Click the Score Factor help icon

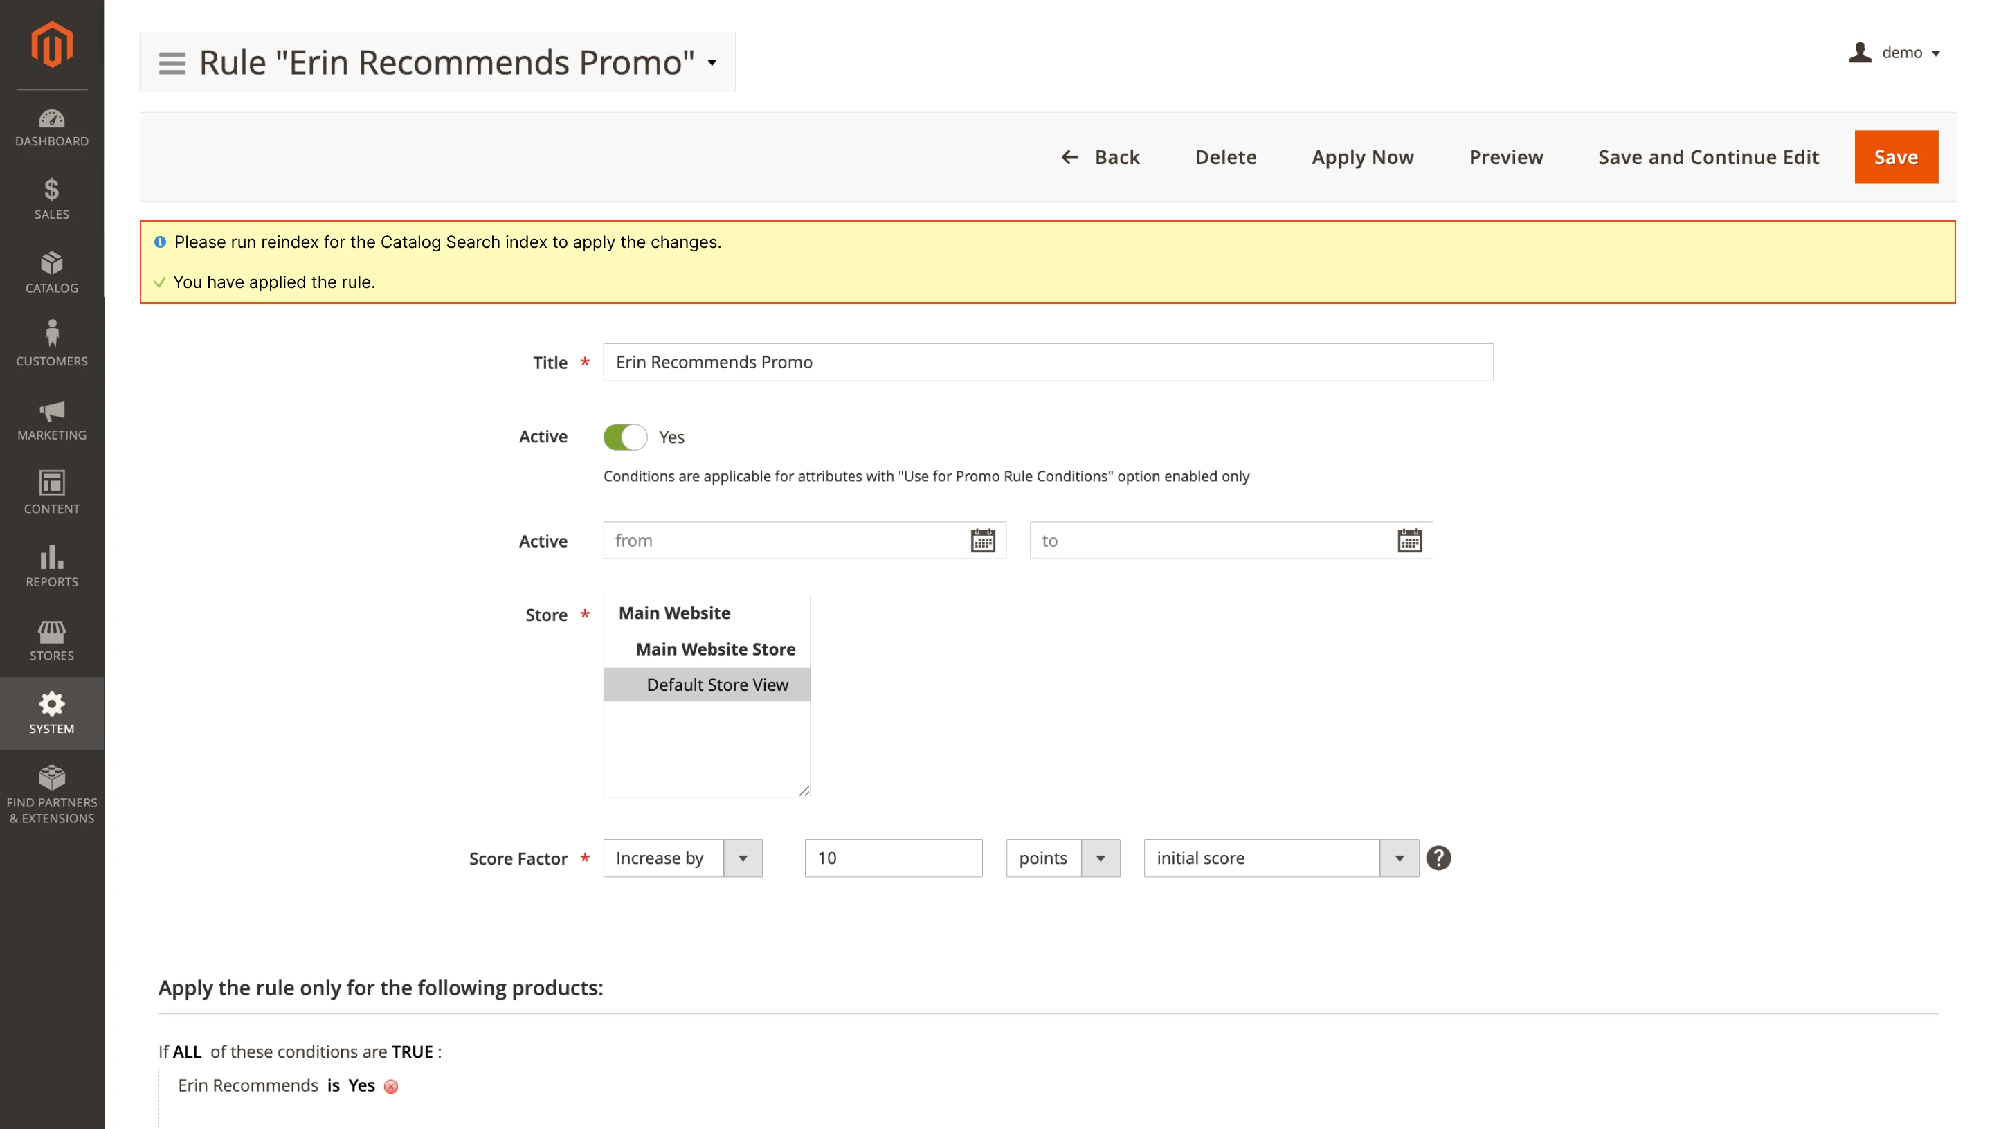(1438, 858)
